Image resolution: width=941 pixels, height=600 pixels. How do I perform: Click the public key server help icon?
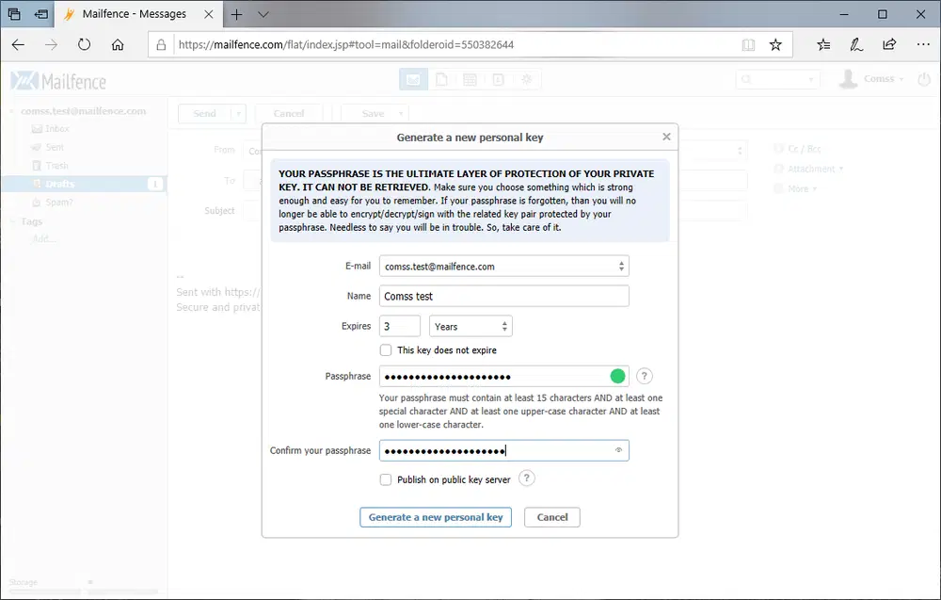coord(526,478)
